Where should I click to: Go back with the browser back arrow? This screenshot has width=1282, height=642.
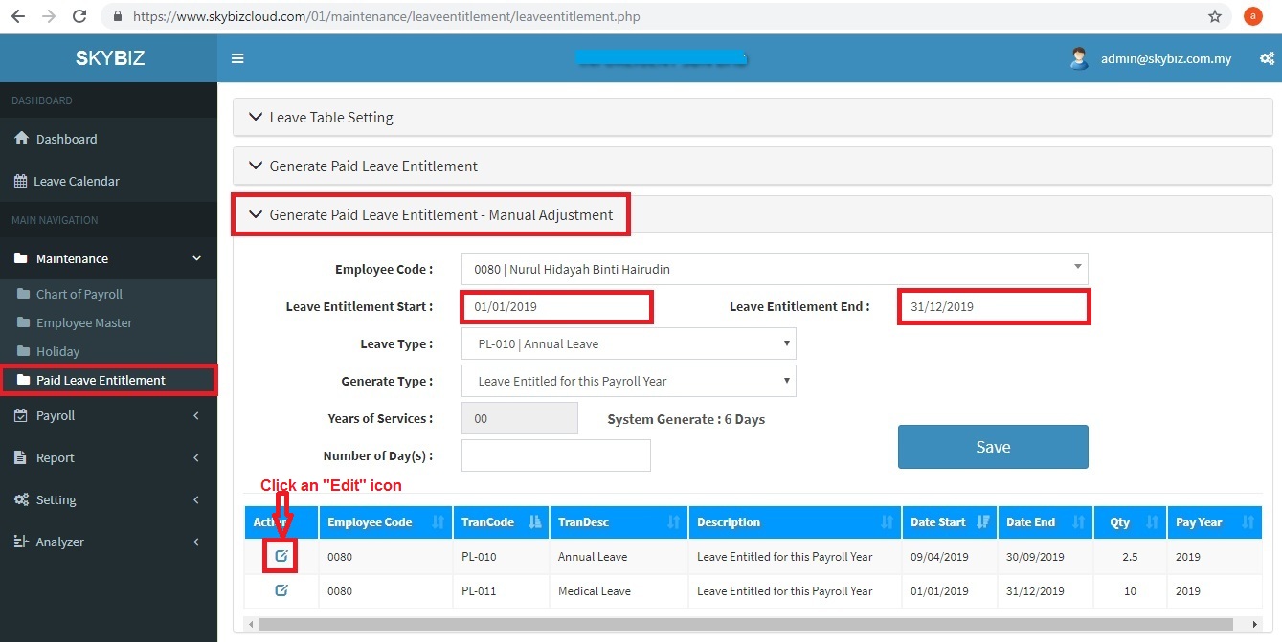18,16
